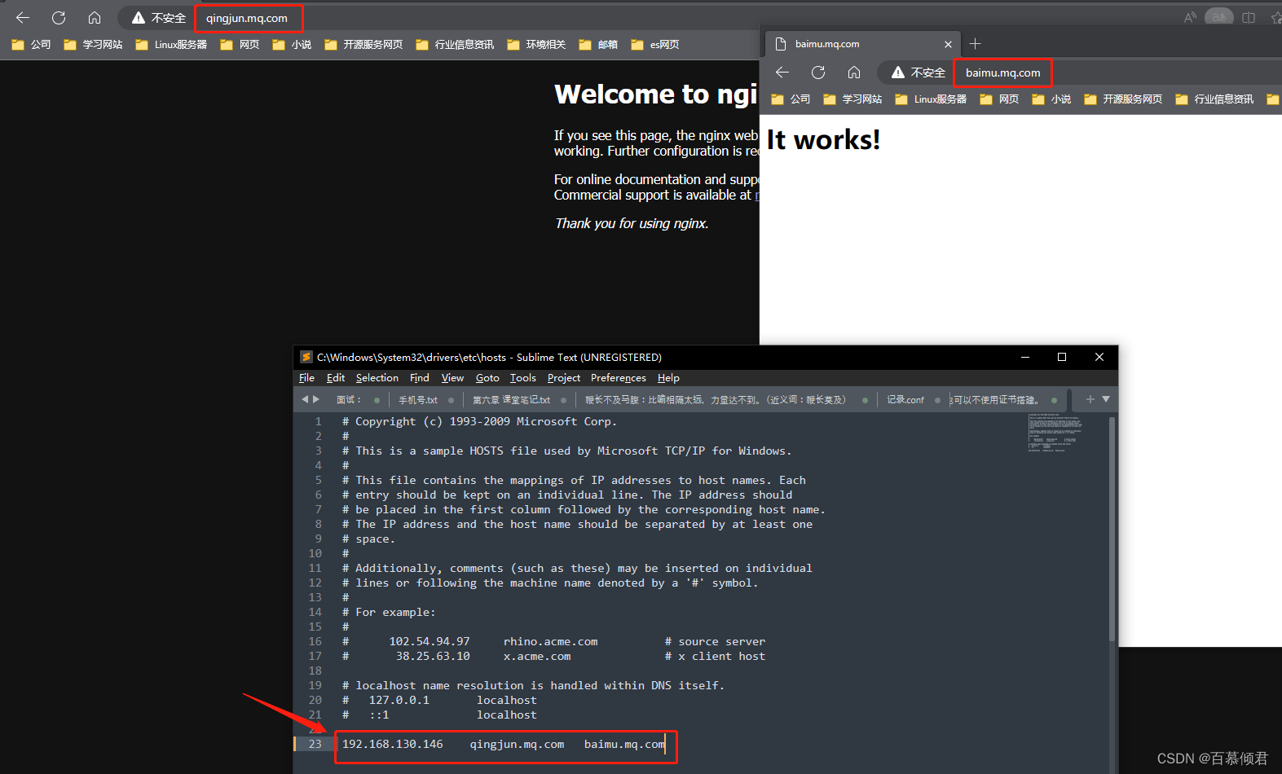Open home page in the baimu browser window
The width and height of the screenshot is (1282, 774).
(854, 73)
